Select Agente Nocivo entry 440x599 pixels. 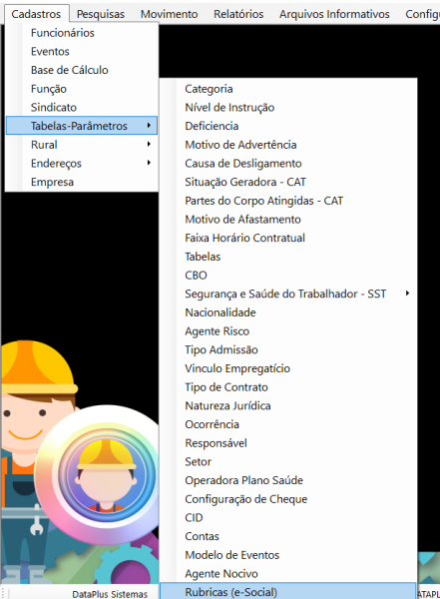tap(288, 574)
